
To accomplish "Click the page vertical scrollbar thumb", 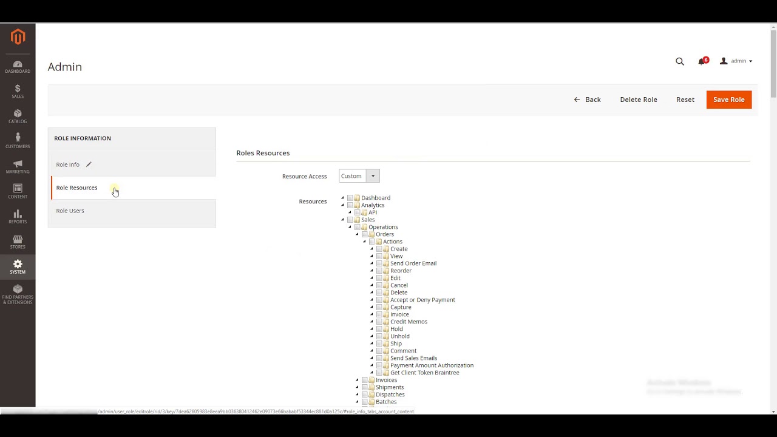I will click(773, 63).
